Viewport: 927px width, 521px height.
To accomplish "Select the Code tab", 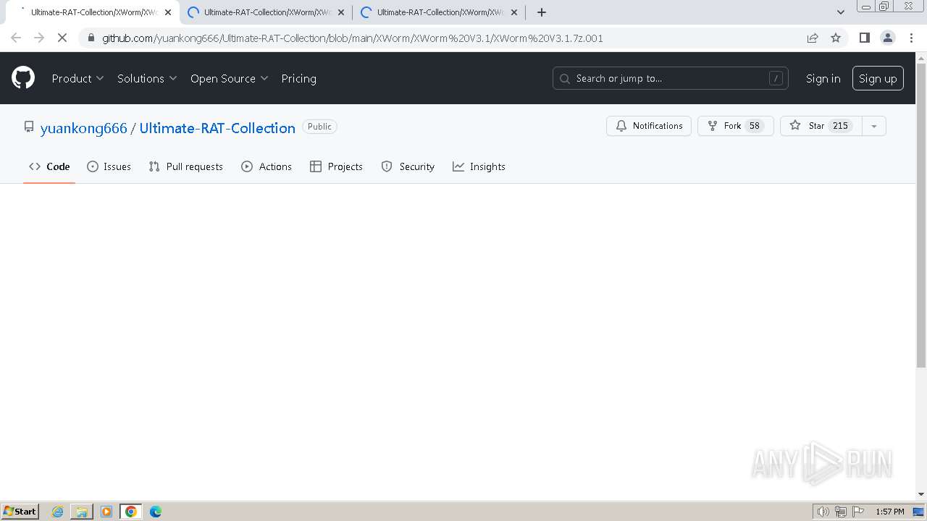I will pyautogui.click(x=49, y=166).
